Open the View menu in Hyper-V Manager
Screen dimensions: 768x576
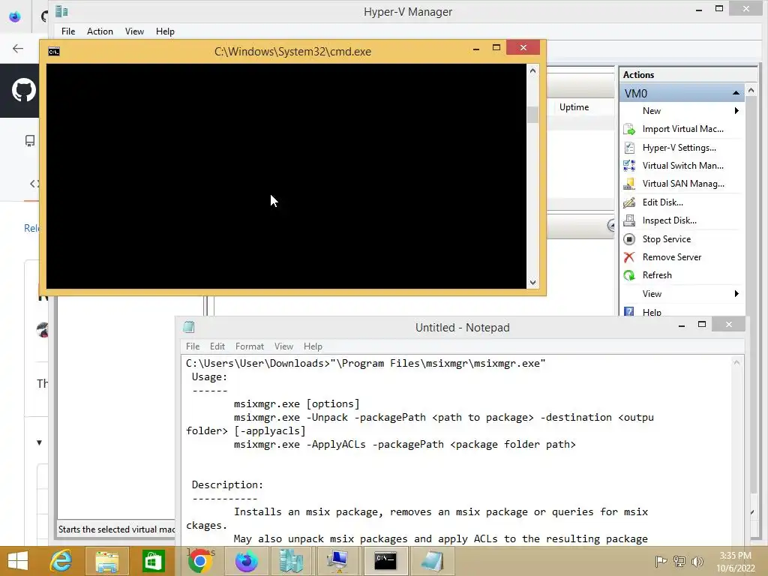[134, 31]
